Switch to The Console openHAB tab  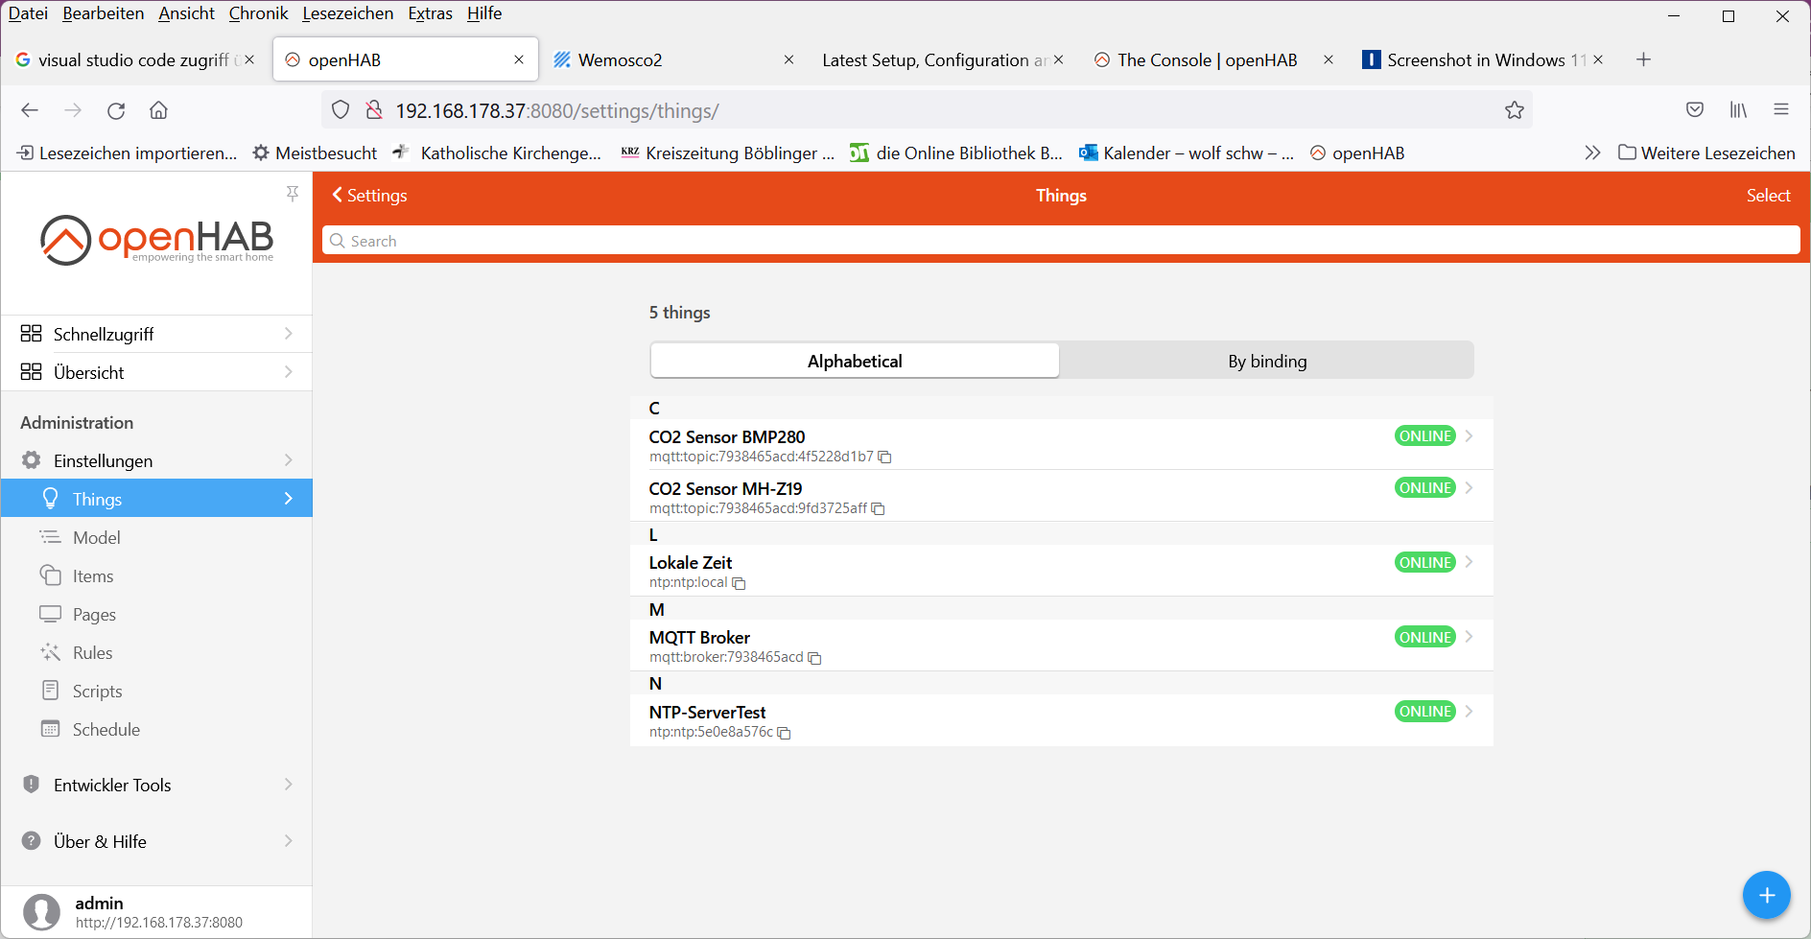(x=1206, y=59)
